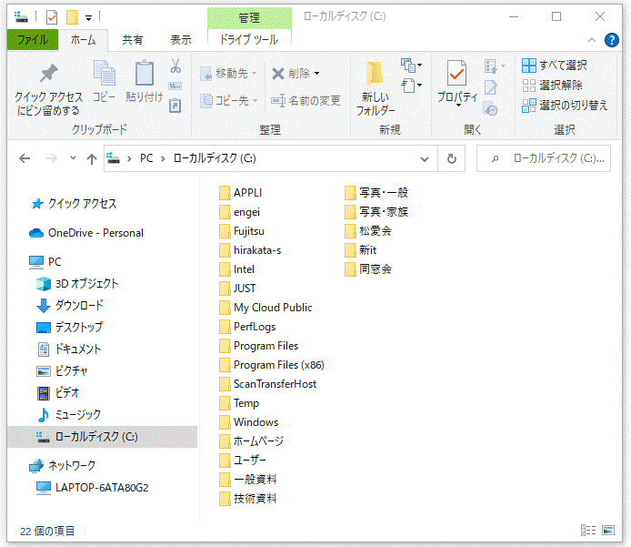
Task: Expand the address bar history dropdown
Action: 425,158
